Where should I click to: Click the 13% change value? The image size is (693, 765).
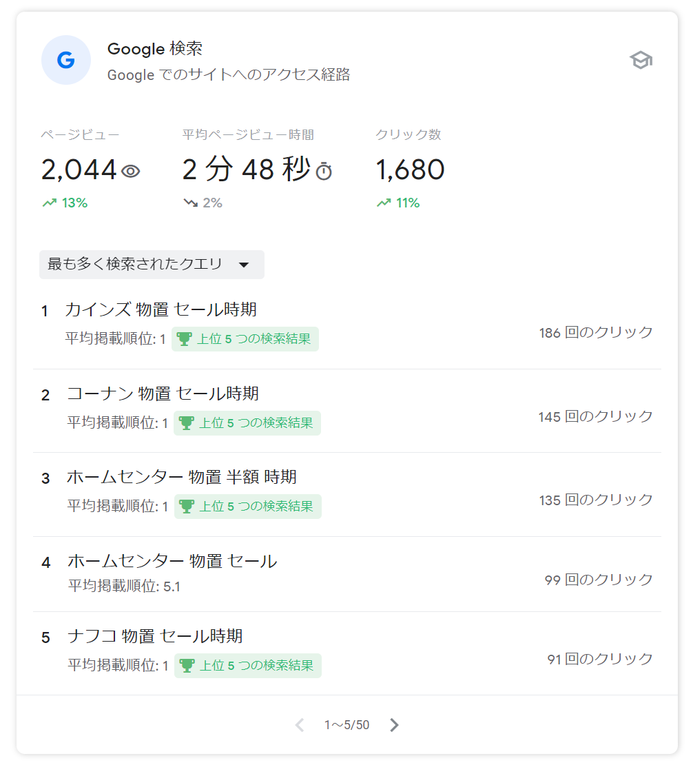[74, 203]
